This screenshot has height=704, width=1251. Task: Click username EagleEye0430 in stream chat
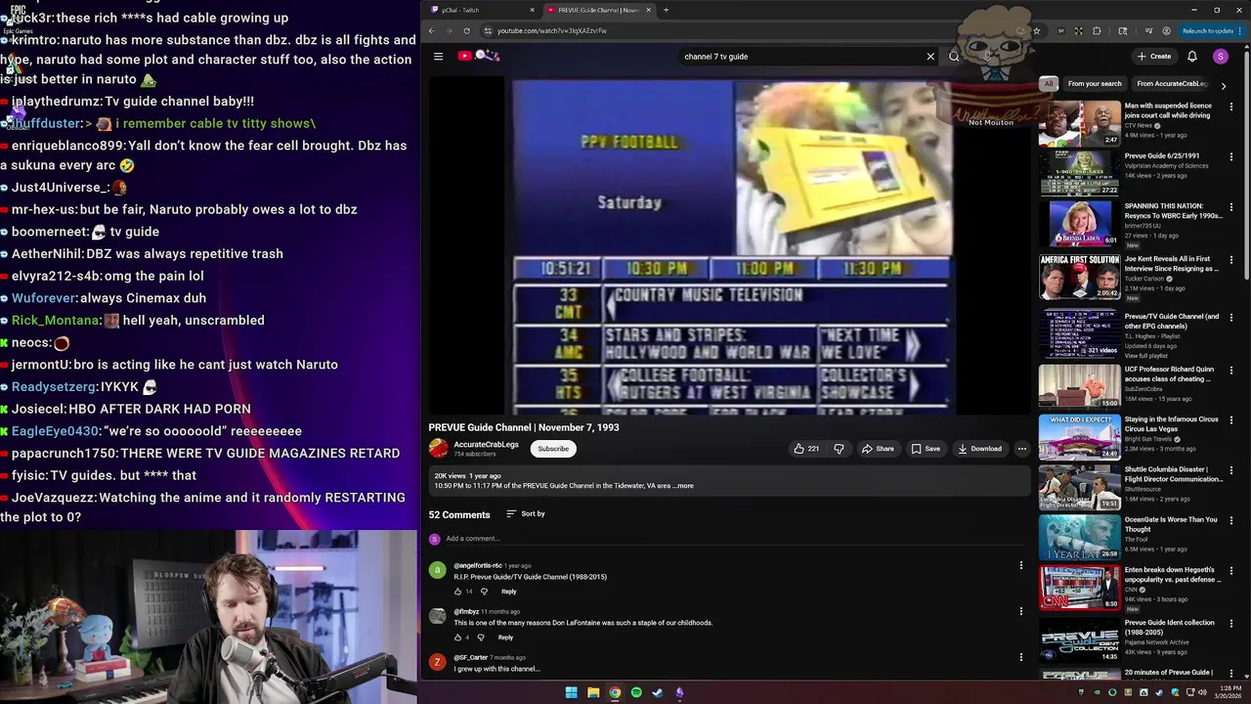(56, 431)
